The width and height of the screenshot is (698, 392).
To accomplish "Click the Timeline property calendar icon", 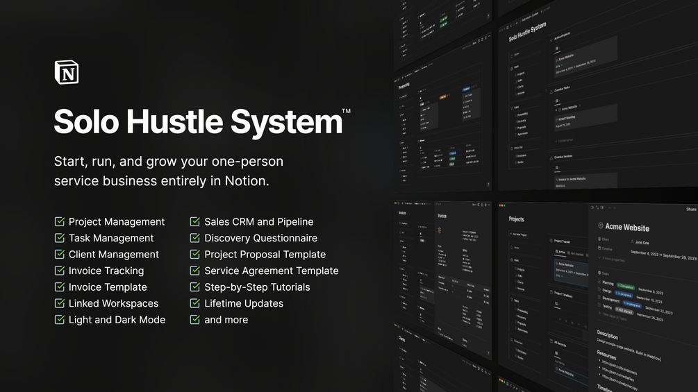I will (599, 248).
